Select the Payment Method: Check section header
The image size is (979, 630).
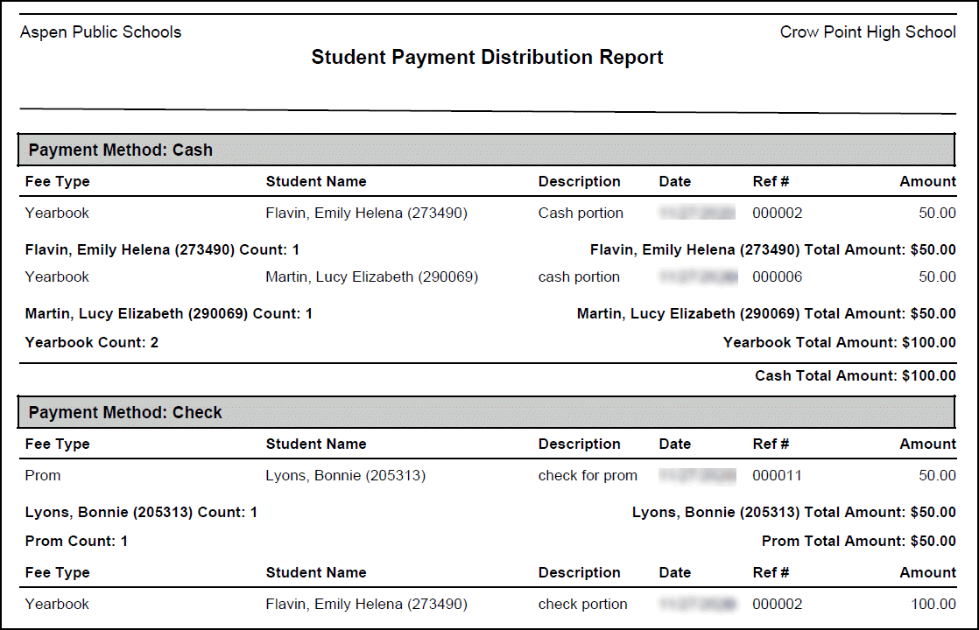[x=125, y=412]
